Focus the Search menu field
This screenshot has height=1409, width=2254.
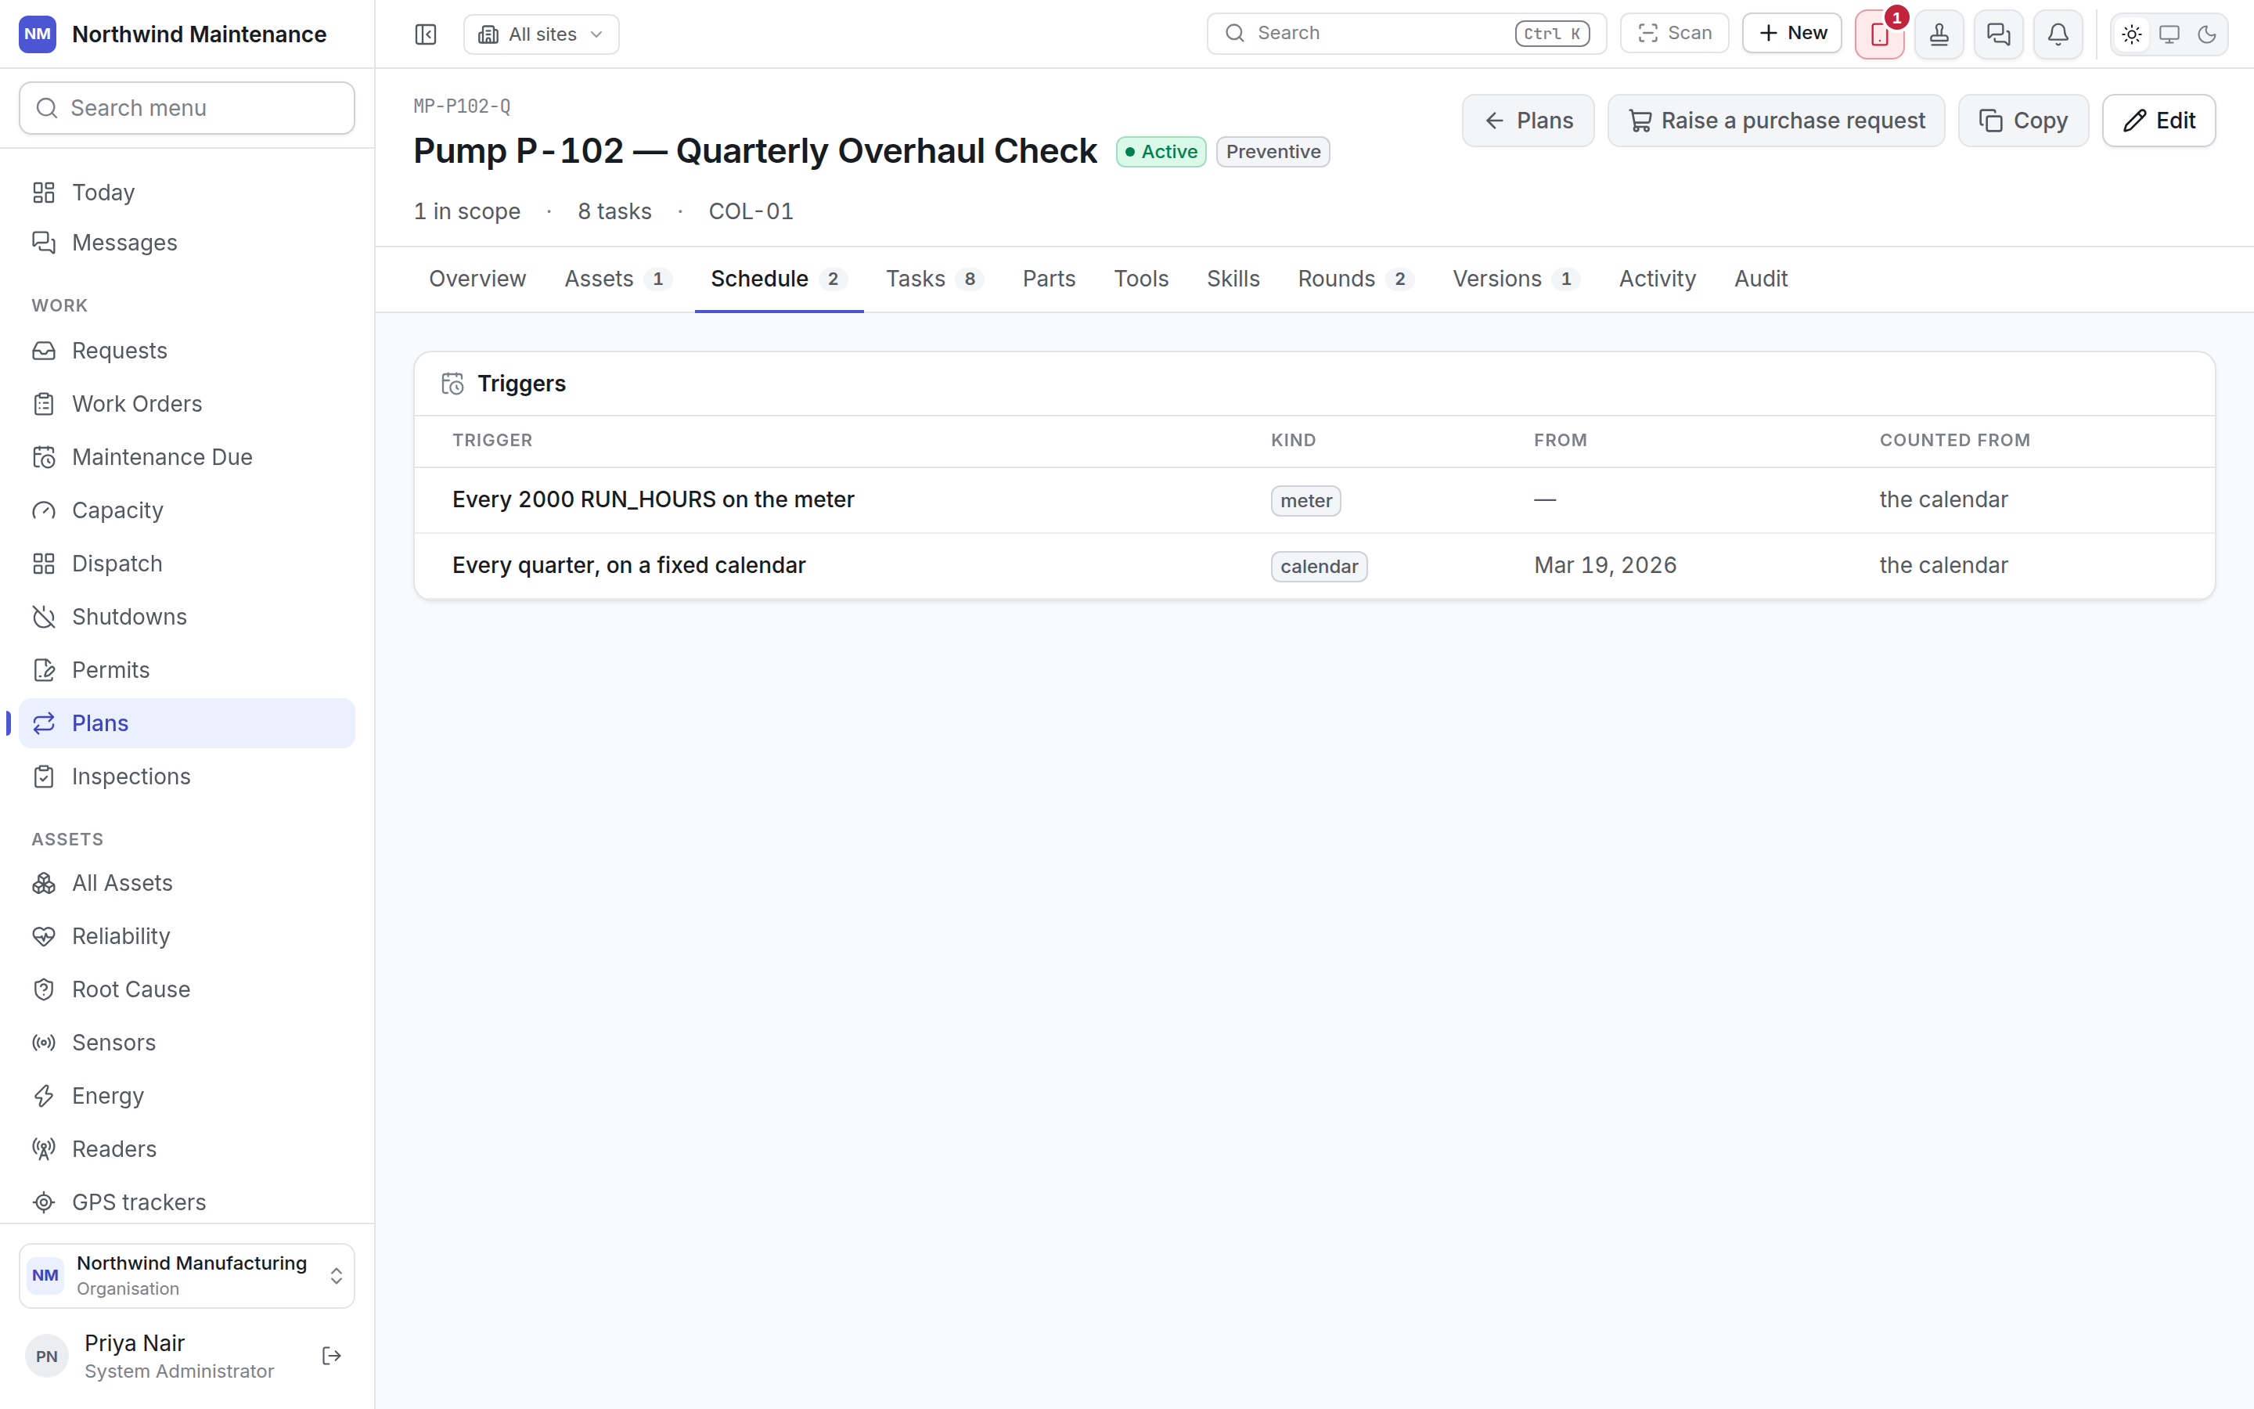[186, 108]
